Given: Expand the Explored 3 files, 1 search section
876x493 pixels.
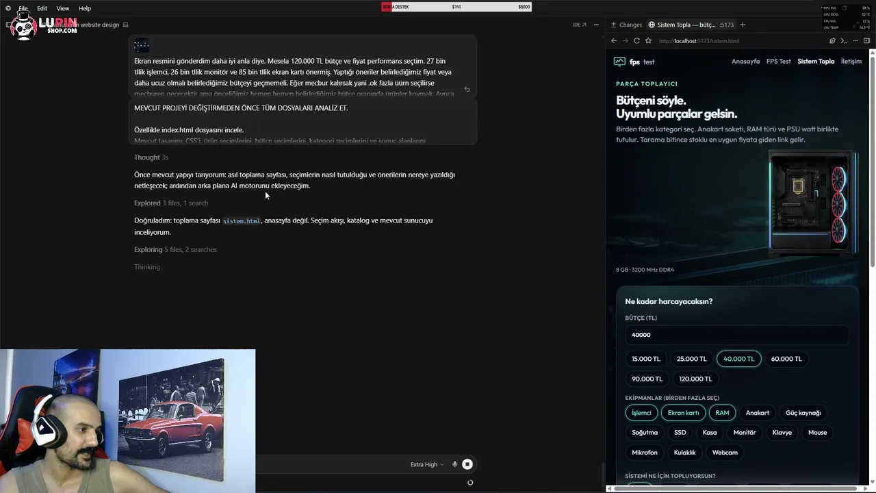Looking at the screenshot, I should pyautogui.click(x=171, y=203).
